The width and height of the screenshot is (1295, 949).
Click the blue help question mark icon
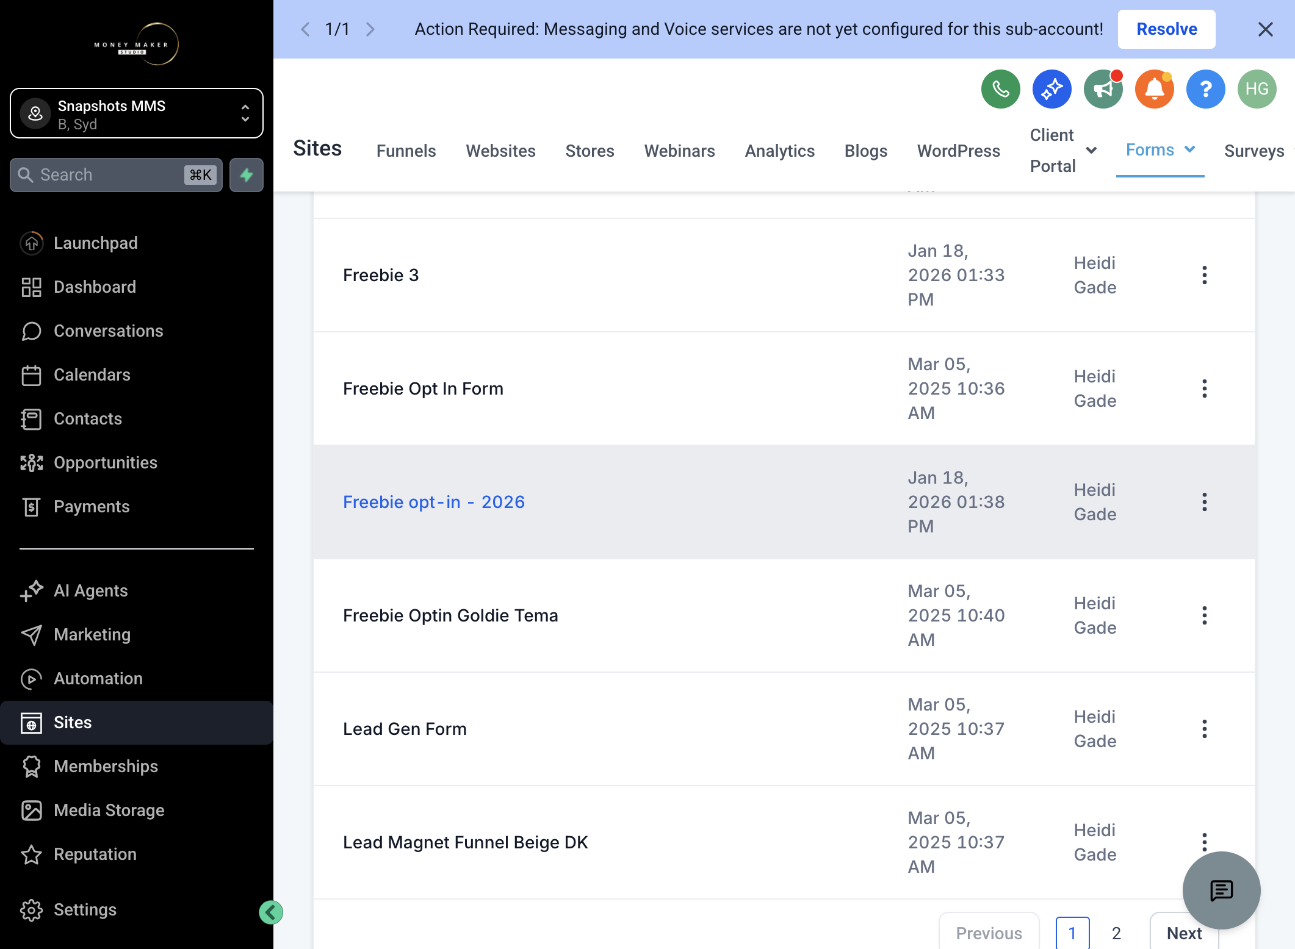pos(1205,89)
